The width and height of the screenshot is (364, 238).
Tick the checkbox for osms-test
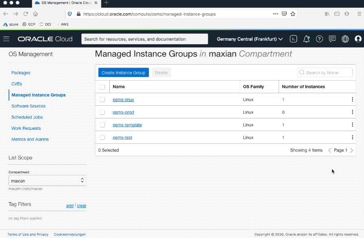pos(102,138)
